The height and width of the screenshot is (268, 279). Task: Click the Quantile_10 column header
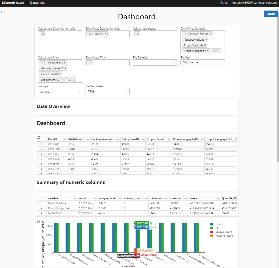pos(229,198)
